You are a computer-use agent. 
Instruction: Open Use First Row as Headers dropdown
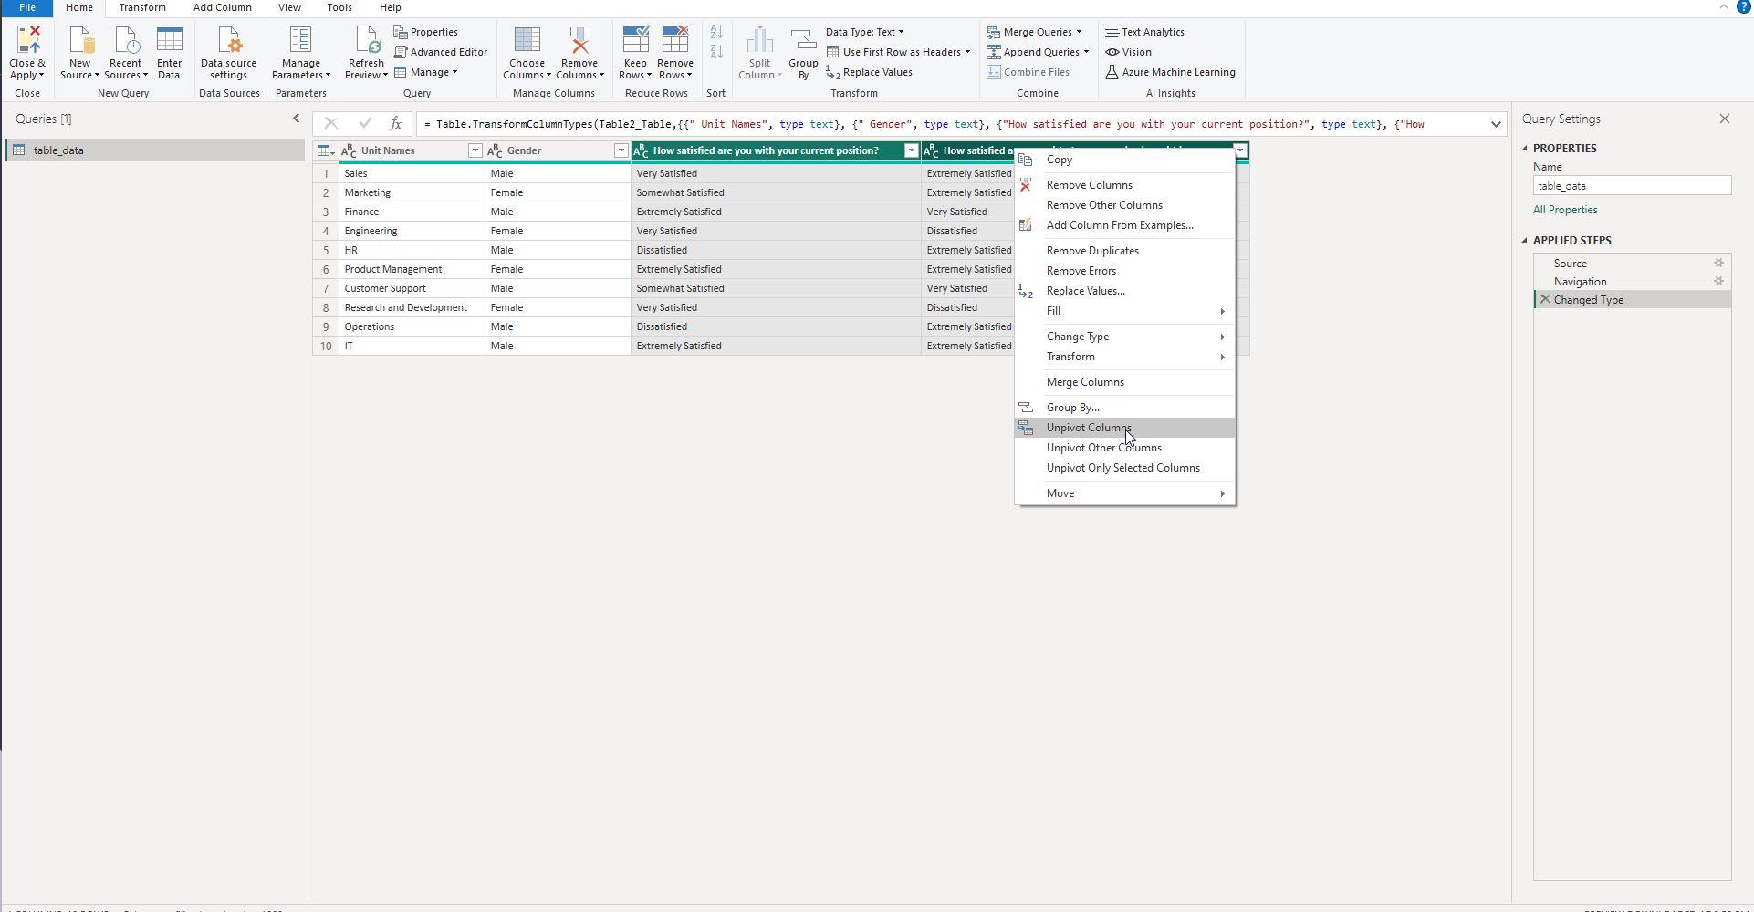tap(898, 52)
